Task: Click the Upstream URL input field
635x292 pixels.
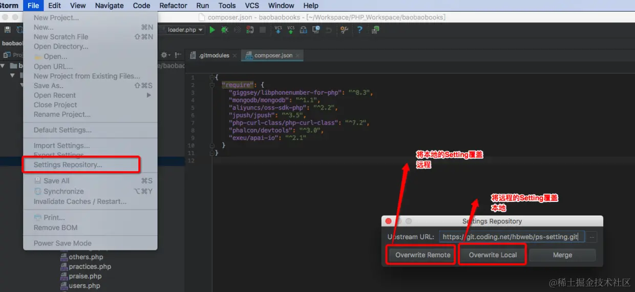Action: 512,237
